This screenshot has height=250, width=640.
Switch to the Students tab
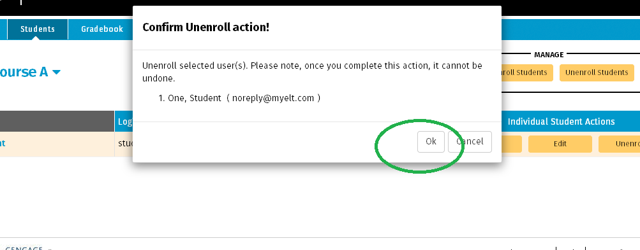(38, 29)
